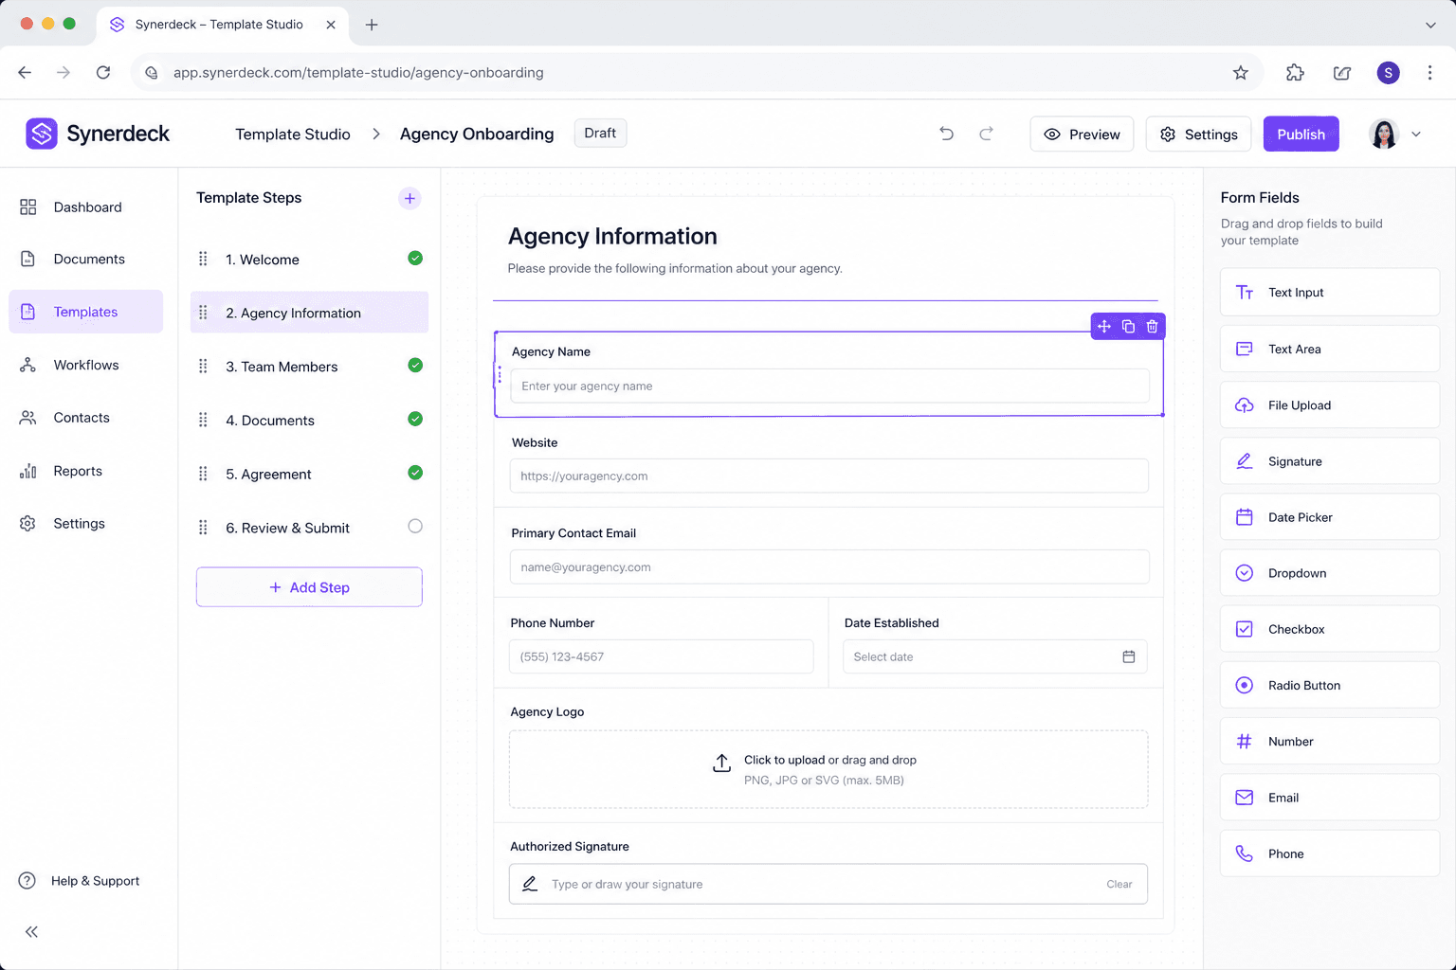This screenshot has height=970, width=1456.
Task: Add Number field from Form Fields
Action: click(x=1330, y=742)
